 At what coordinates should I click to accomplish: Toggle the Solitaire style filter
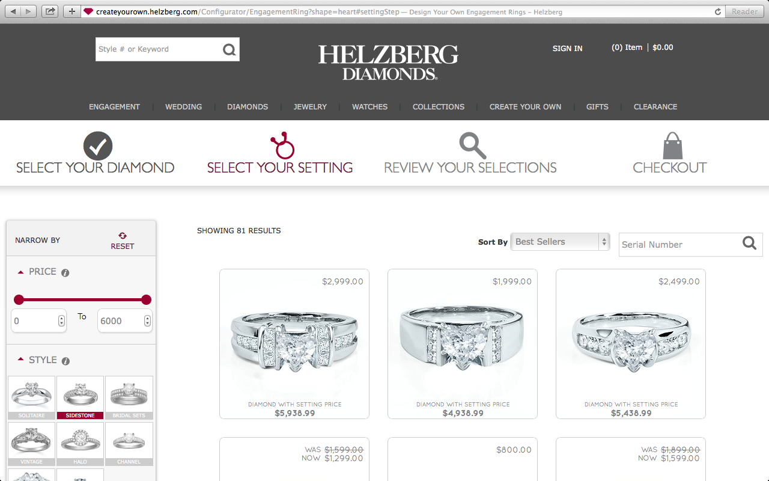coord(31,397)
